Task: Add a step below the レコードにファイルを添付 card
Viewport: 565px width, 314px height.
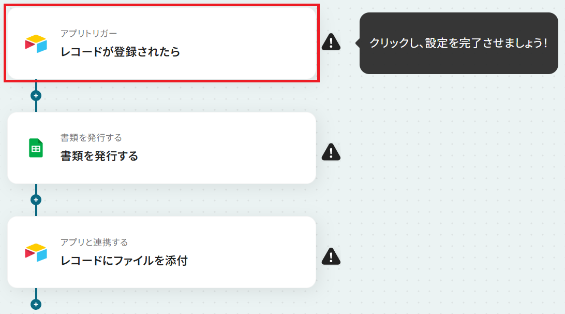Action: tap(36, 304)
